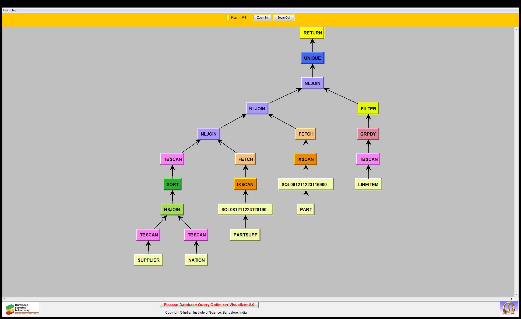This screenshot has width=521, height=319.
Task: Click the Database Systems Laboratory logo
Action: click(22, 309)
